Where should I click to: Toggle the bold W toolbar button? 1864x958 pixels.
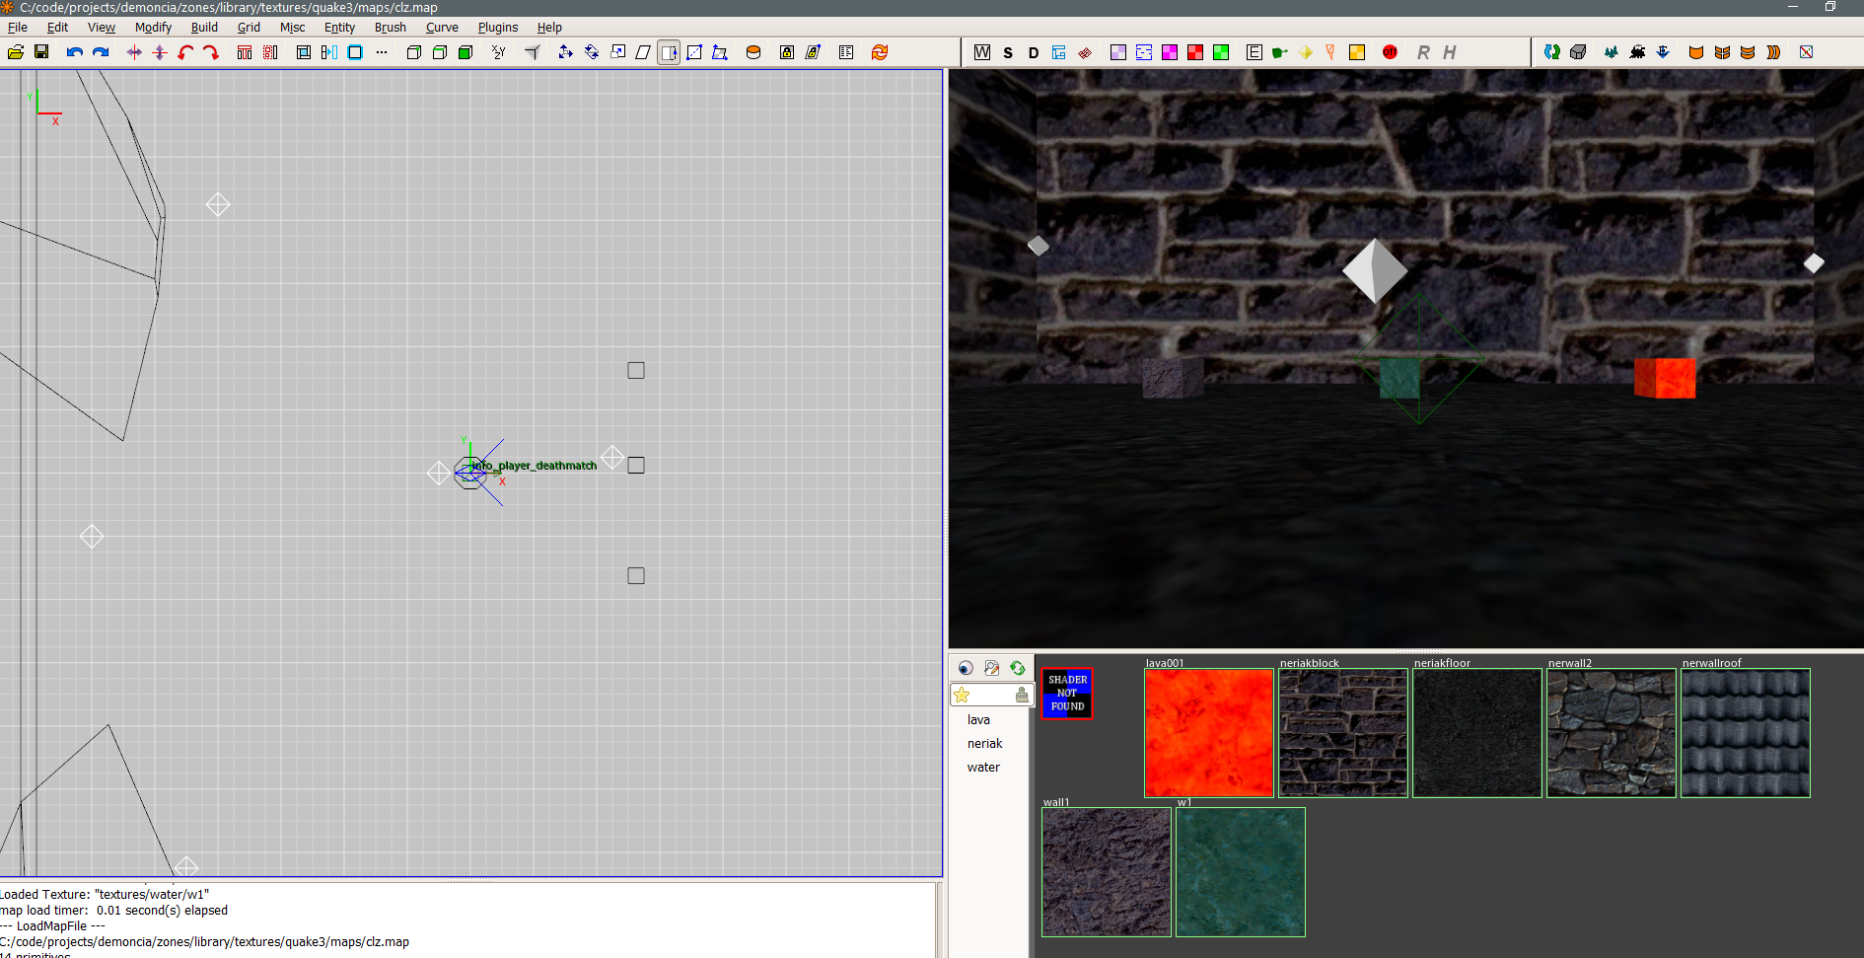[982, 52]
